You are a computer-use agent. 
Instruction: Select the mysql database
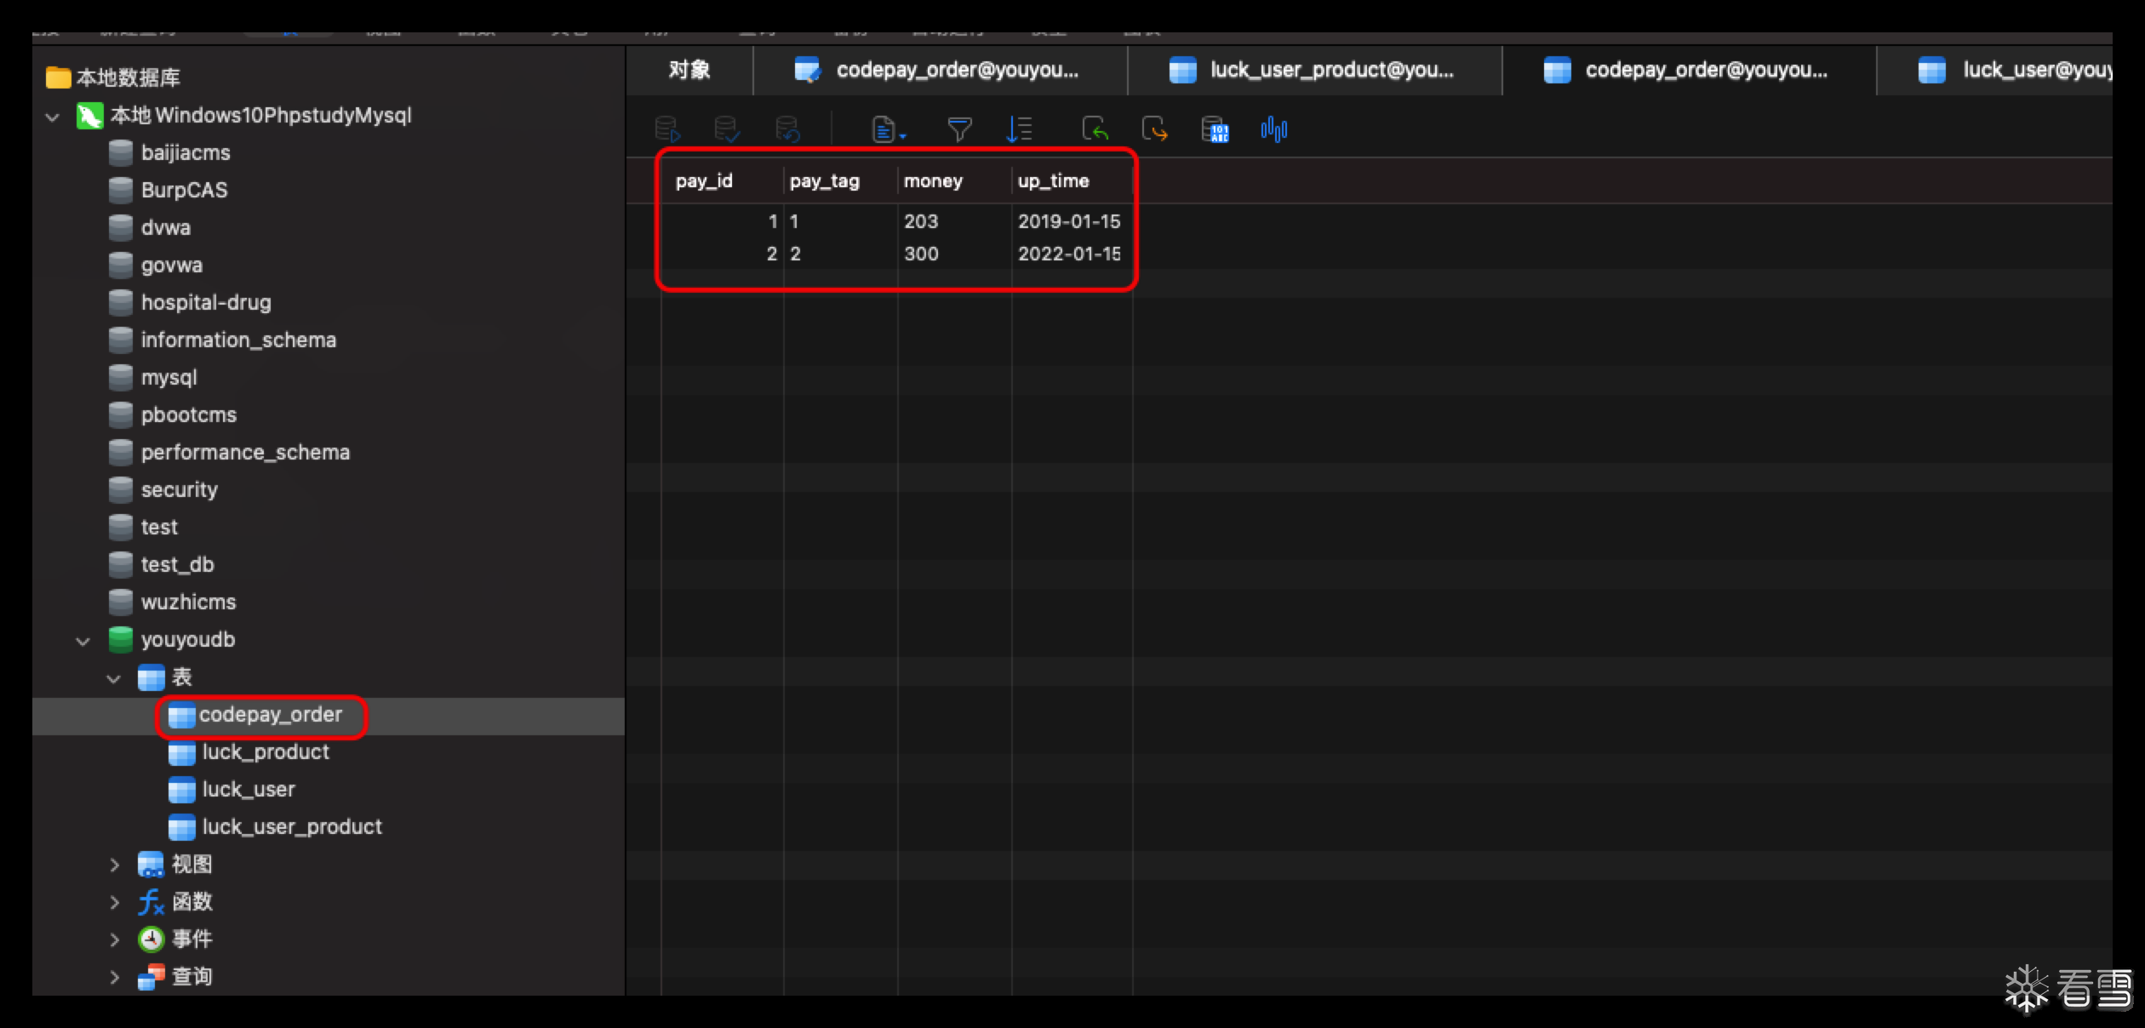[169, 377]
